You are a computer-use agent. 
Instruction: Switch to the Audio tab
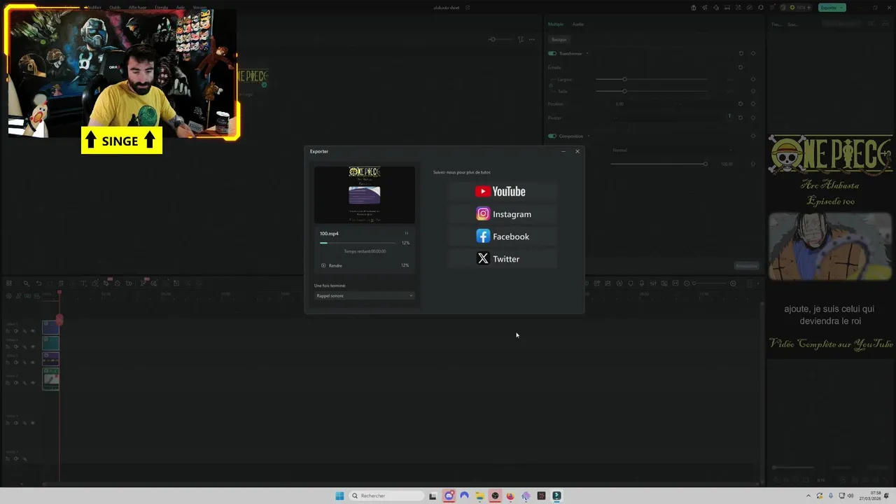point(578,24)
